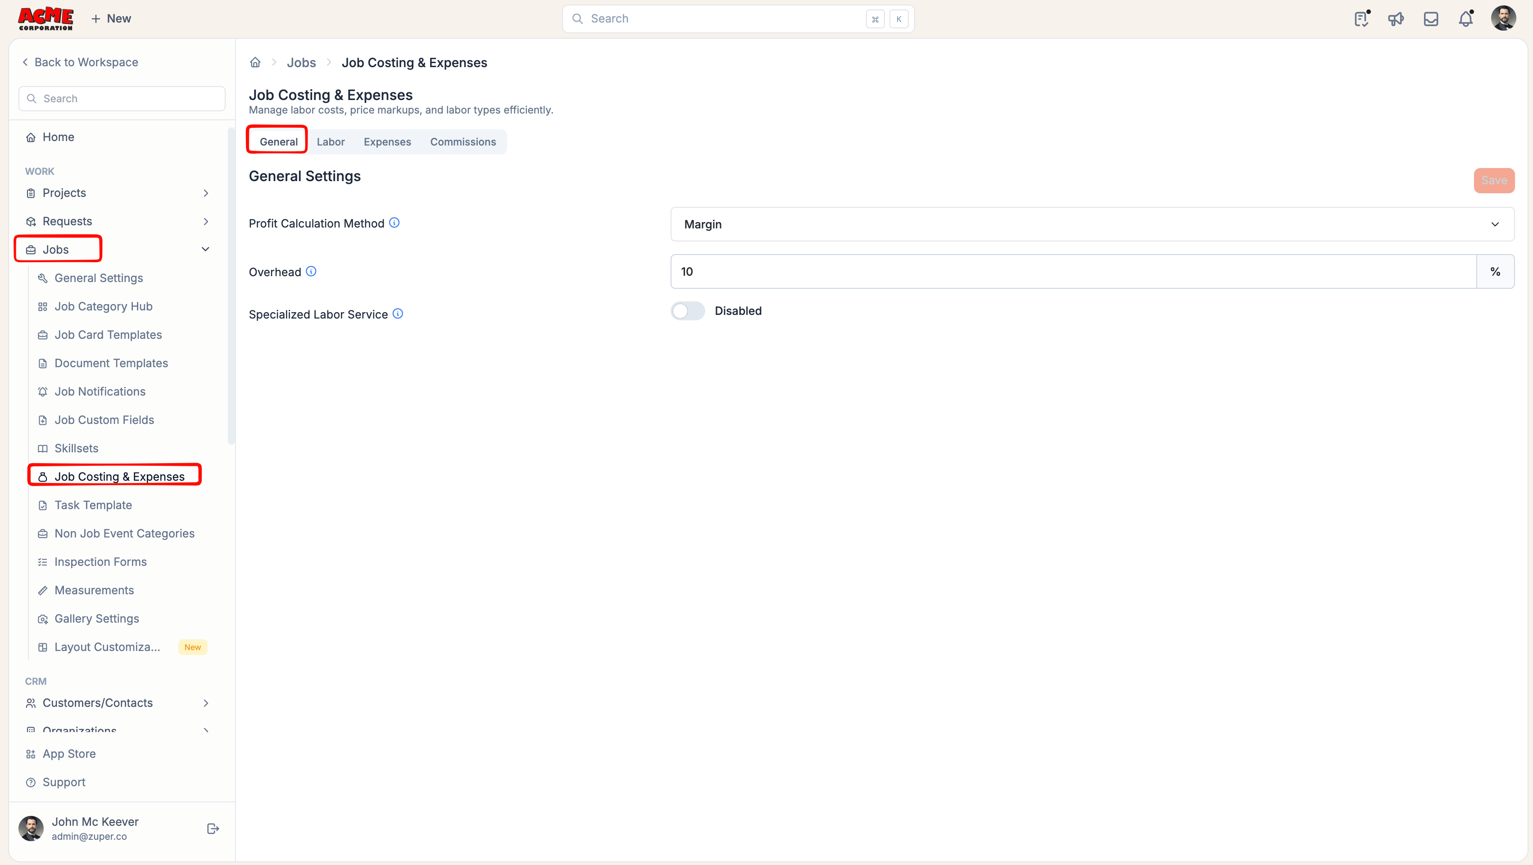Click the Overhead info icon
This screenshot has width=1533, height=865.
311,272
